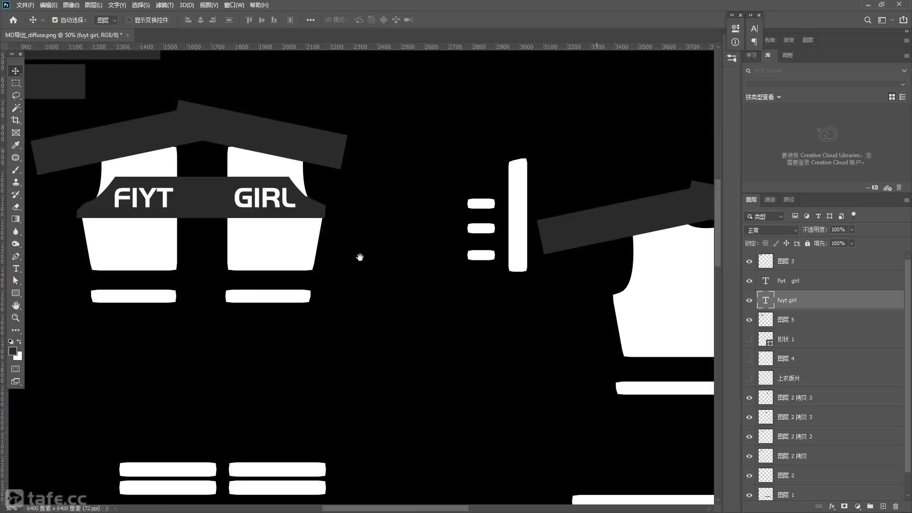The width and height of the screenshot is (912, 513).
Task: Open the 滤镜(T) menu
Action: tap(164, 5)
